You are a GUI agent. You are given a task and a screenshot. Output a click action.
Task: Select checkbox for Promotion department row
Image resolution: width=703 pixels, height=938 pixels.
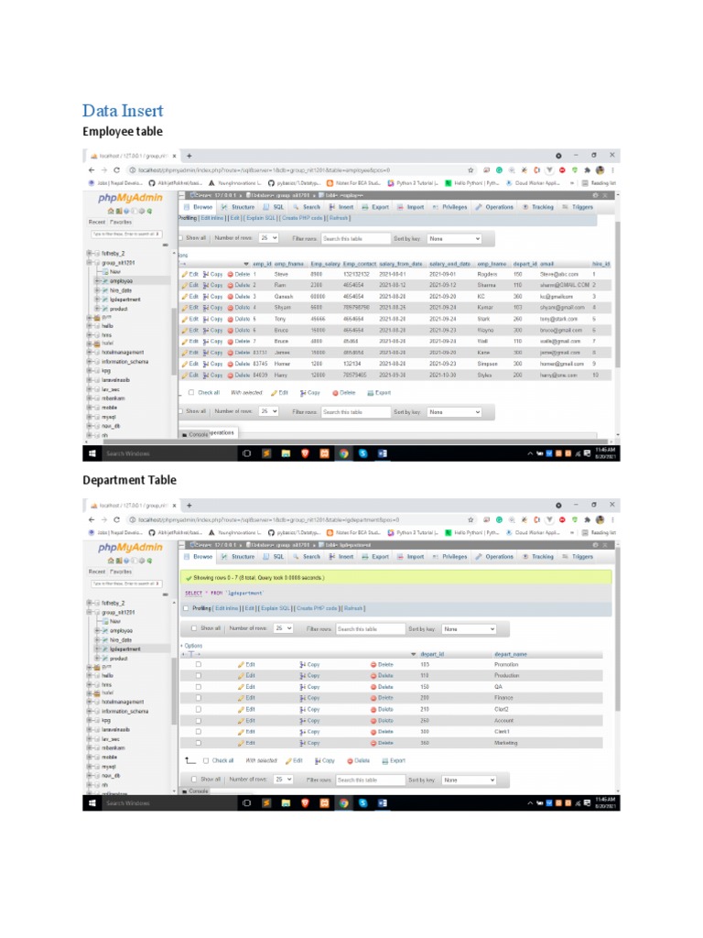tap(199, 665)
